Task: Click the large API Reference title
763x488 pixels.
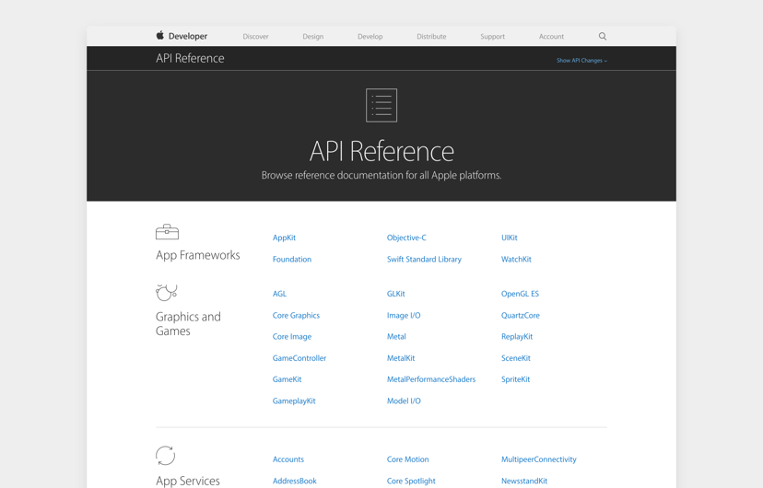Action: (x=381, y=151)
